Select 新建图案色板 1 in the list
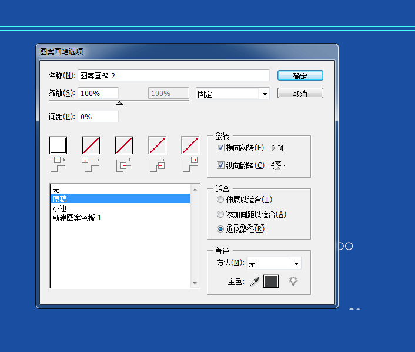Image resolution: width=415 pixels, height=352 pixels. tap(120, 218)
